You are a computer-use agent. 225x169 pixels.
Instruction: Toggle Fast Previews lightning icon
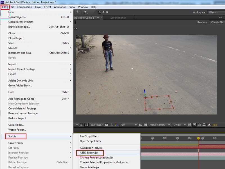click(194, 125)
